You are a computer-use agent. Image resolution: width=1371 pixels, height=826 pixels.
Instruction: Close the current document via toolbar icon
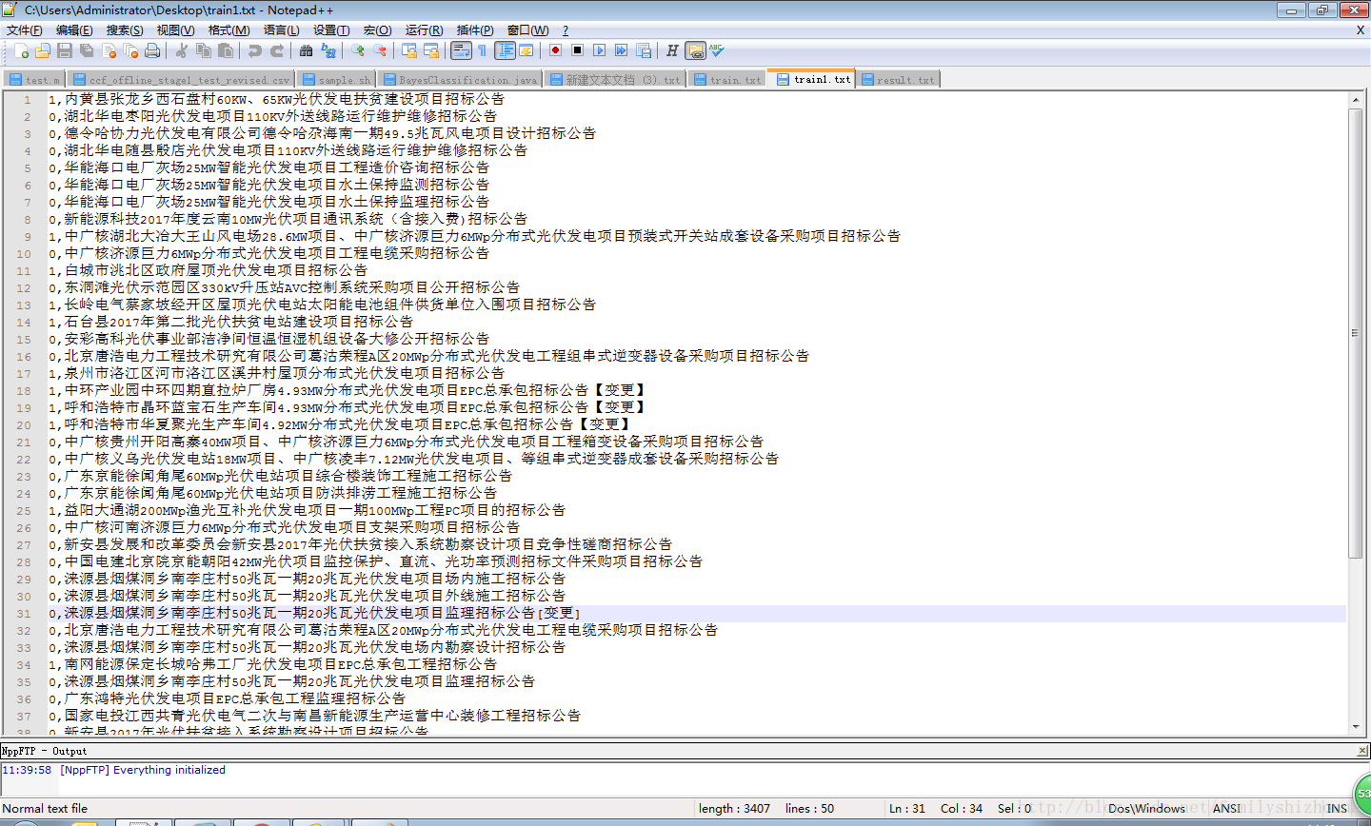point(109,50)
